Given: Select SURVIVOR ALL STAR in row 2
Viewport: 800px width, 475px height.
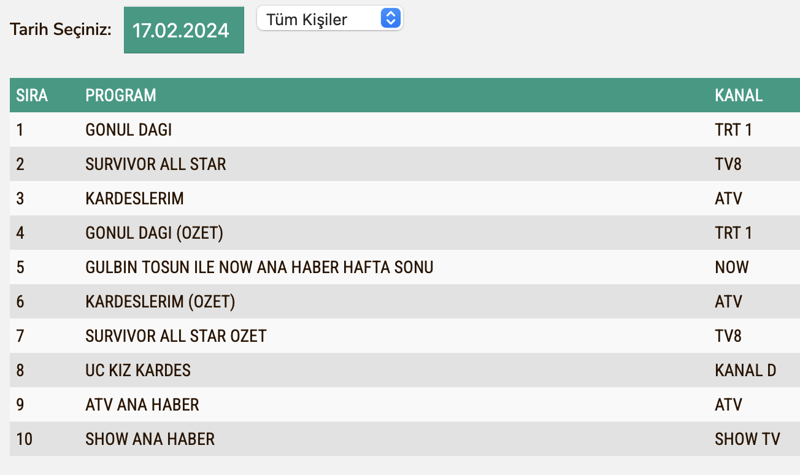Looking at the screenshot, I should point(156,164).
